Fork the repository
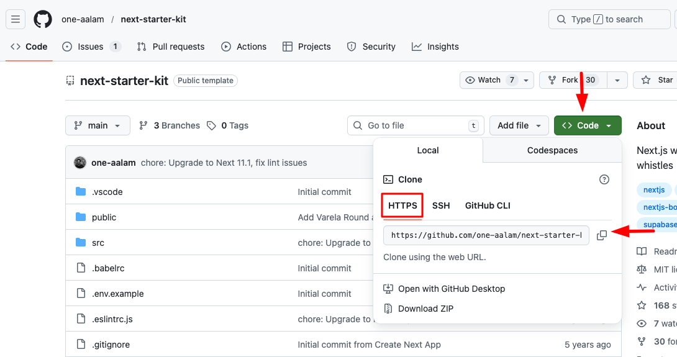 (573, 80)
